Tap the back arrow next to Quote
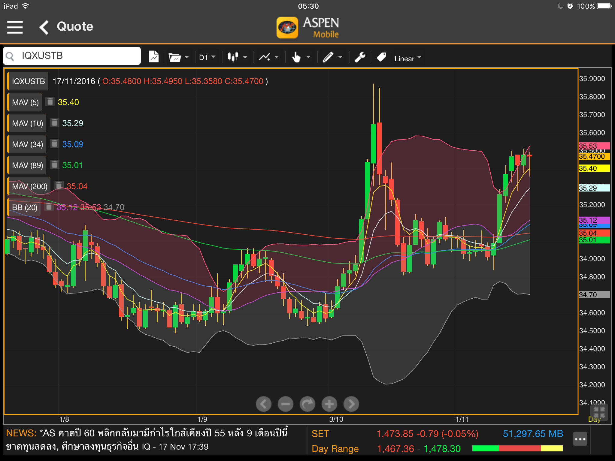The width and height of the screenshot is (615, 461). click(44, 27)
